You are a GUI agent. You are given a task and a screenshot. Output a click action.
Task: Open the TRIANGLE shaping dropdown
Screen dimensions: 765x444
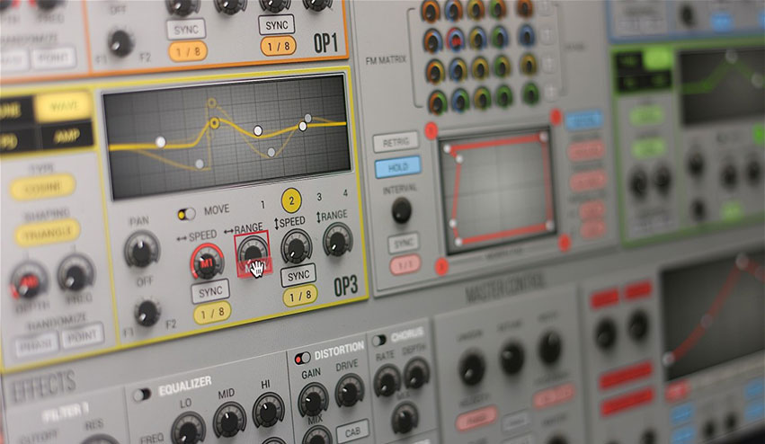point(47,233)
